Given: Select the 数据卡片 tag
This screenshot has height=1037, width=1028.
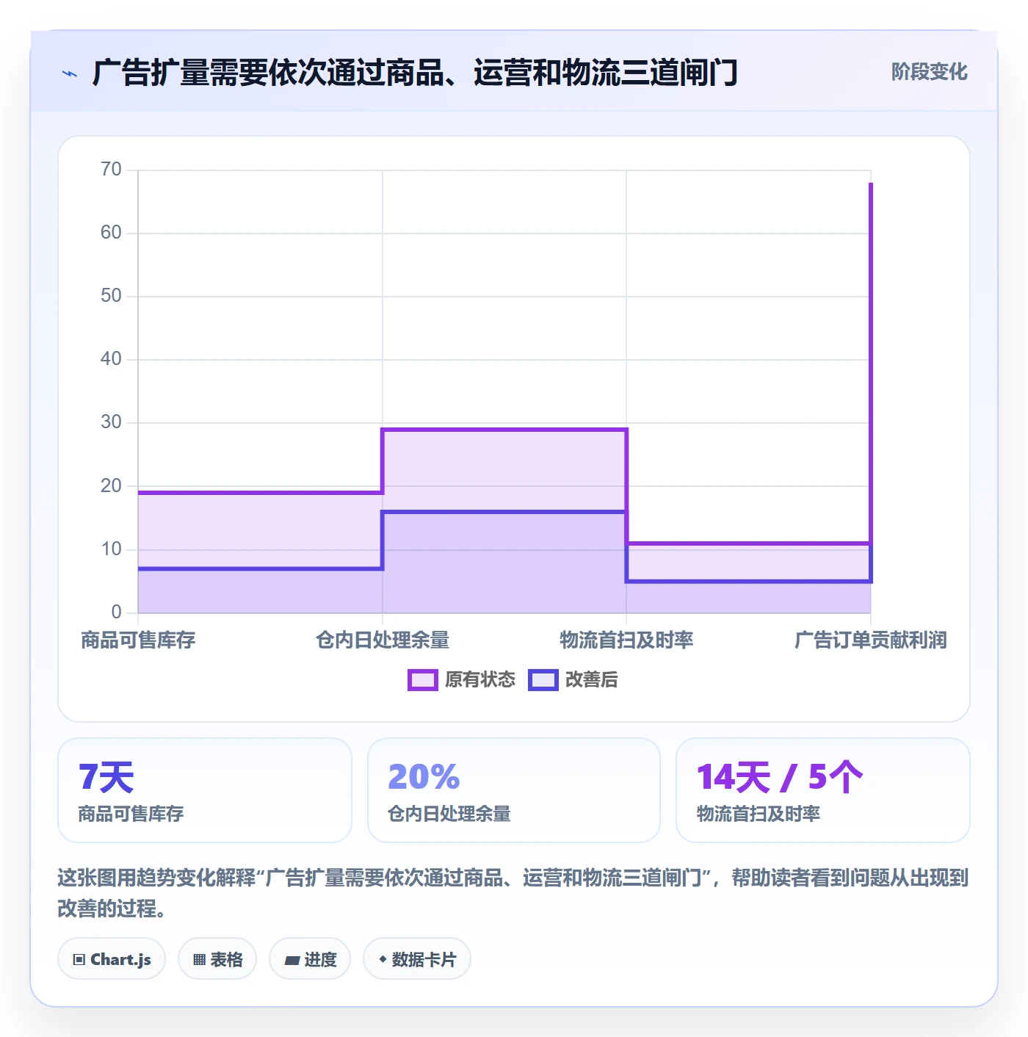Looking at the screenshot, I should tap(417, 959).
